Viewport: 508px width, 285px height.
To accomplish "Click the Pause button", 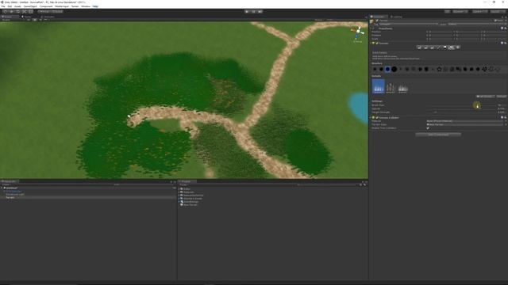I will [254, 12].
